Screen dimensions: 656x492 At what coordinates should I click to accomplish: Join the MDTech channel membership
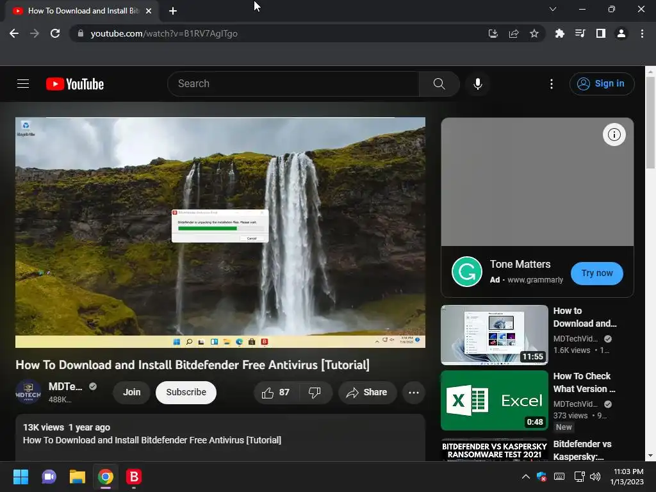tap(132, 393)
